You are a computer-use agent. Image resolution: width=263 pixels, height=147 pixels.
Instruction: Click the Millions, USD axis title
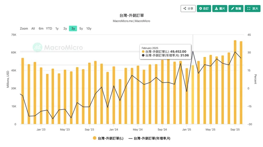8,79
